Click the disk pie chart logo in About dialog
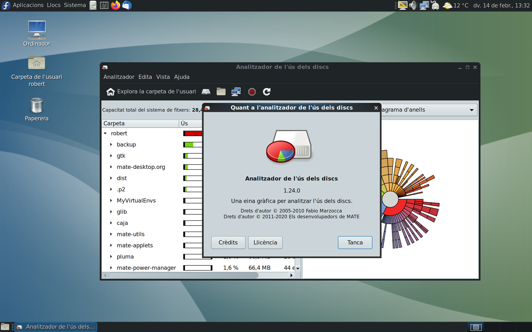532x332 pixels. pos(290,146)
